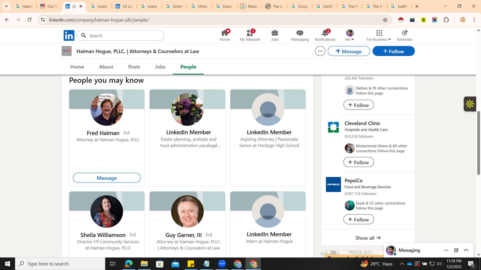
Task: Reload the page
Action: point(29,20)
